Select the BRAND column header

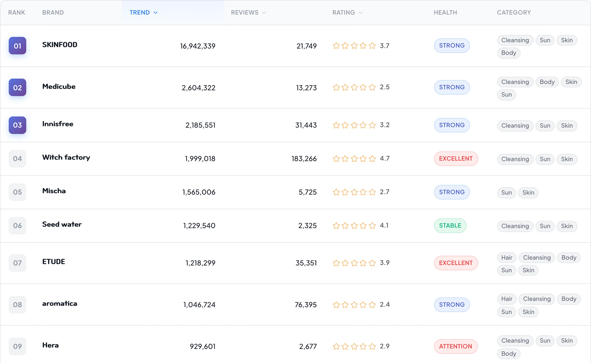click(x=53, y=12)
